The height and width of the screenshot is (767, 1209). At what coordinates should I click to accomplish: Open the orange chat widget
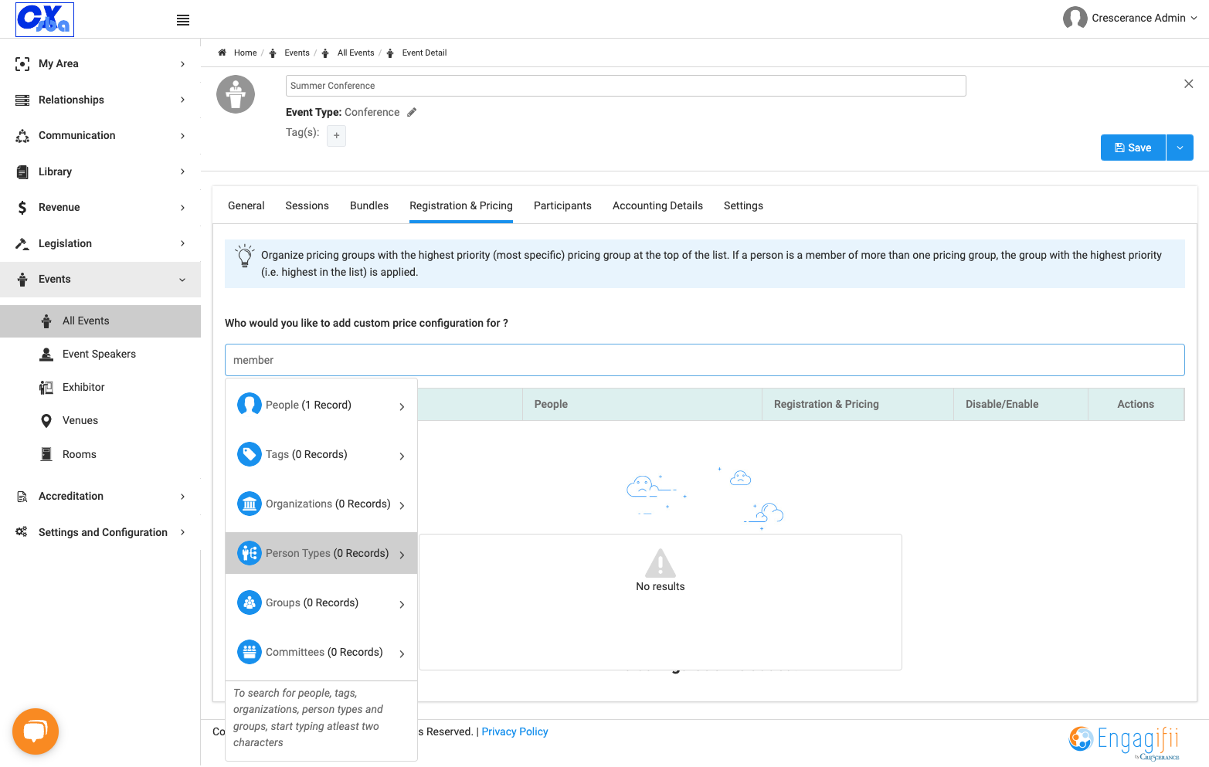[36, 731]
